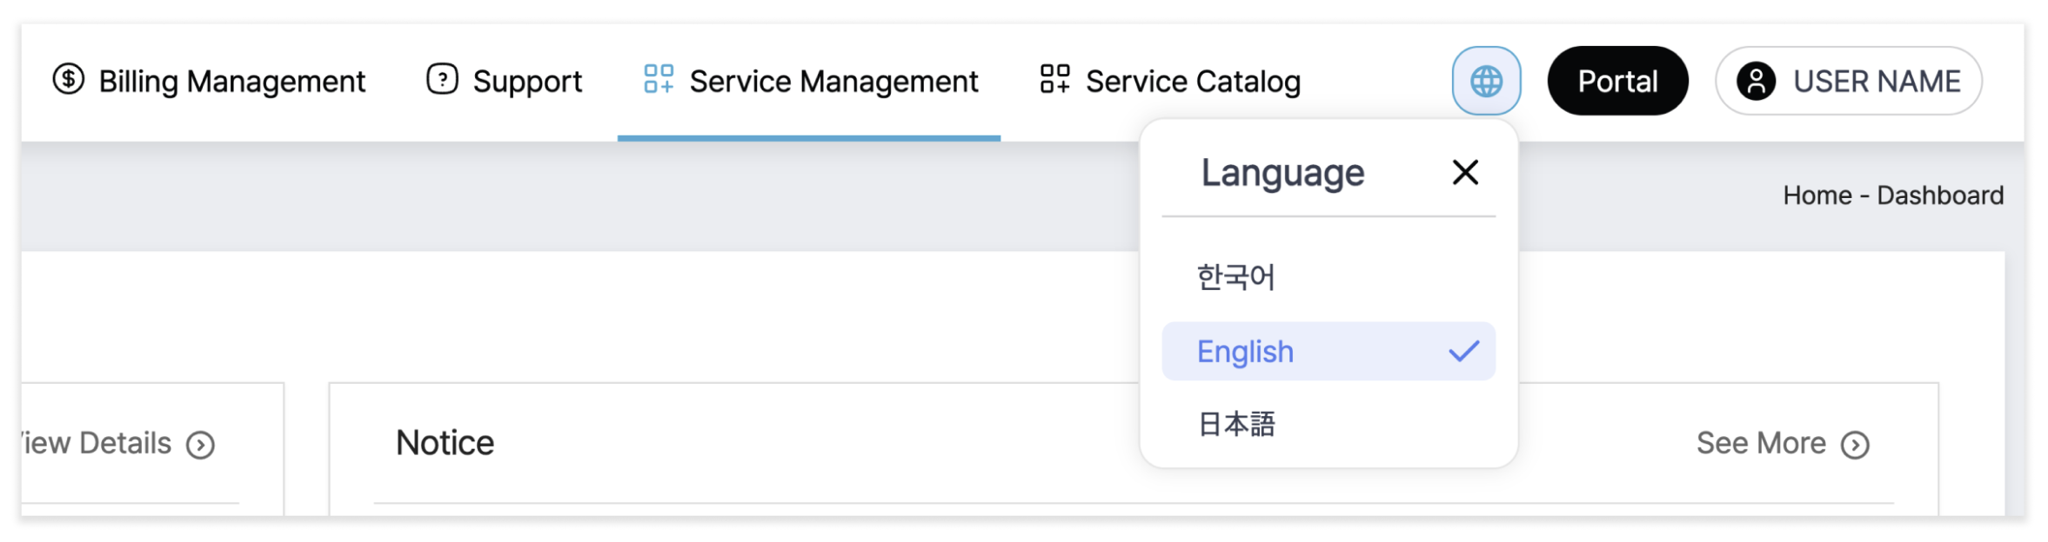Open the Service Catalog tab

1170,81
